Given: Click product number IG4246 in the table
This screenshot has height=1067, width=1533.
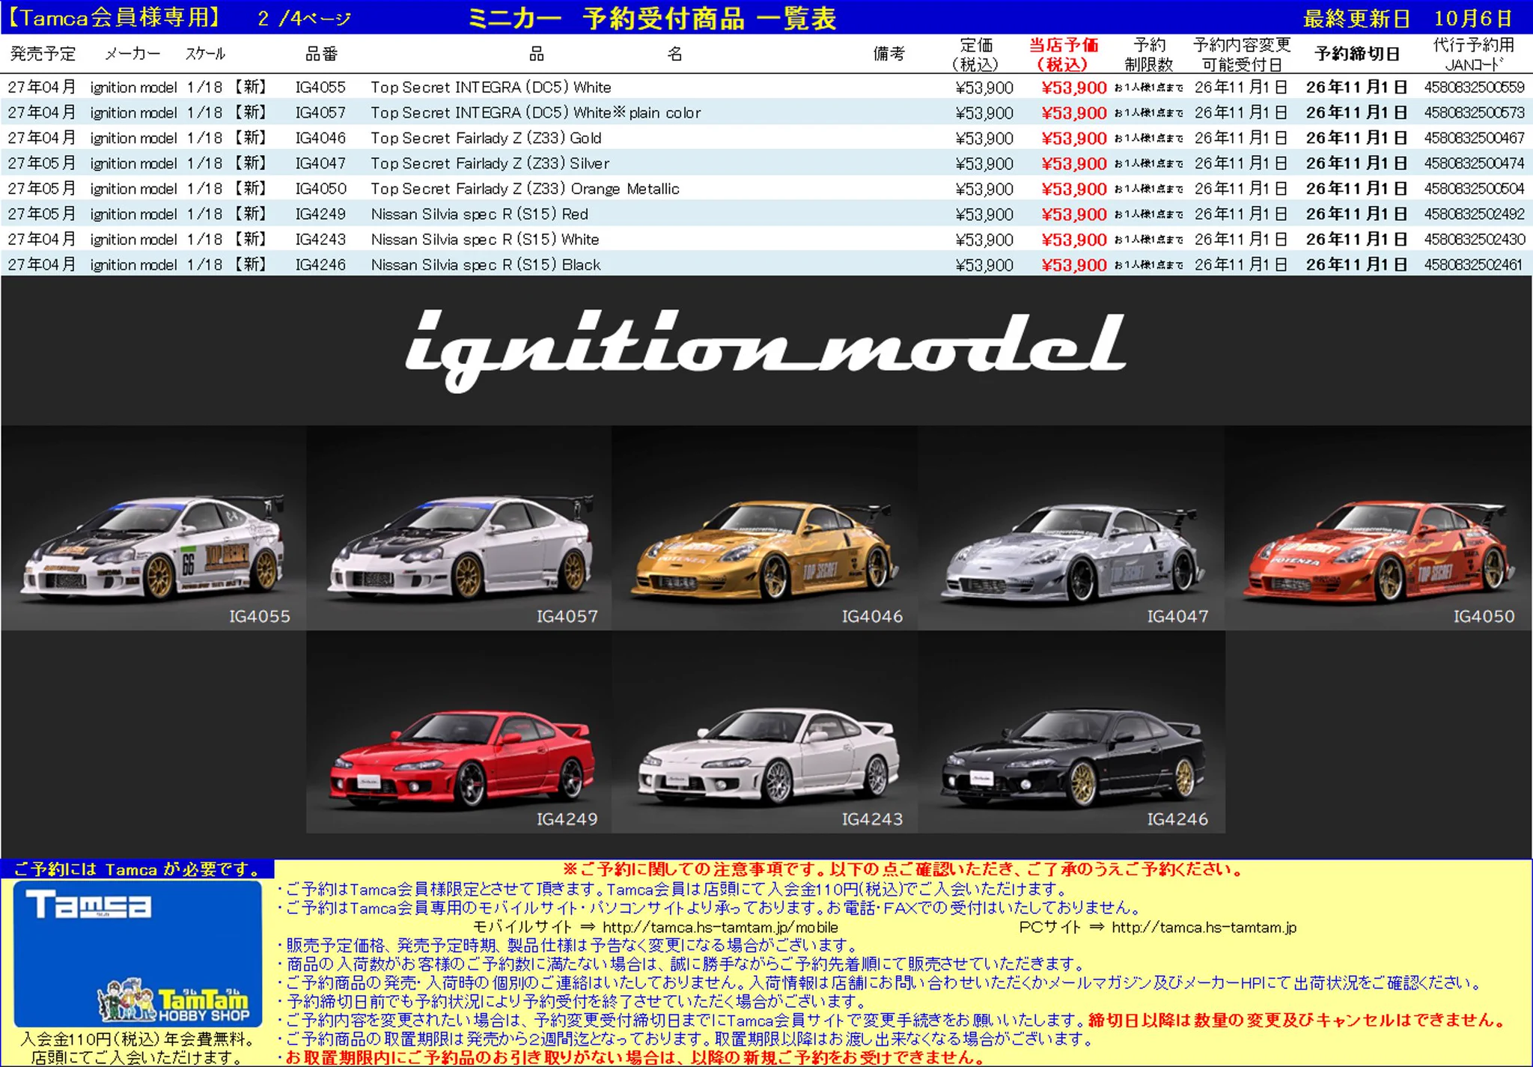Looking at the screenshot, I should click(x=320, y=265).
